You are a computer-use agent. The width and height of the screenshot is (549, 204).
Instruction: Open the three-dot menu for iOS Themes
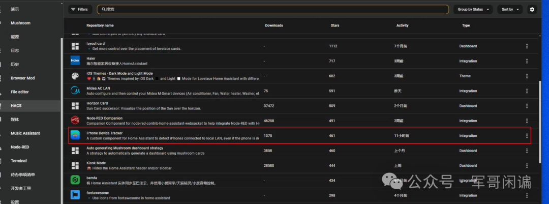527,76
